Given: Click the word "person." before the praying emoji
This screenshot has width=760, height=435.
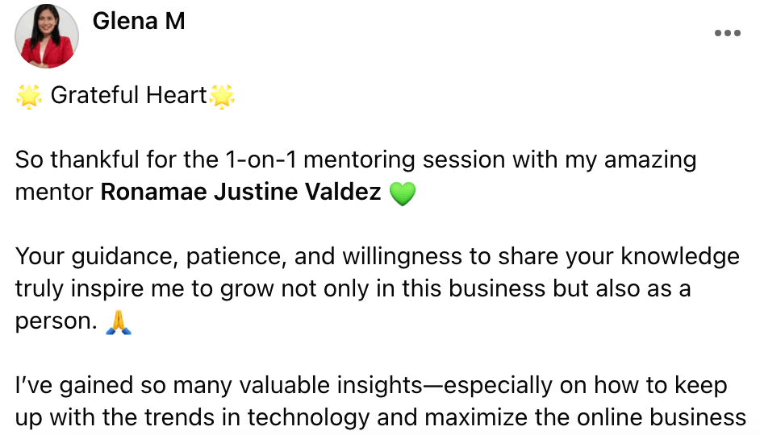Looking at the screenshot, I should pos(56,321).
